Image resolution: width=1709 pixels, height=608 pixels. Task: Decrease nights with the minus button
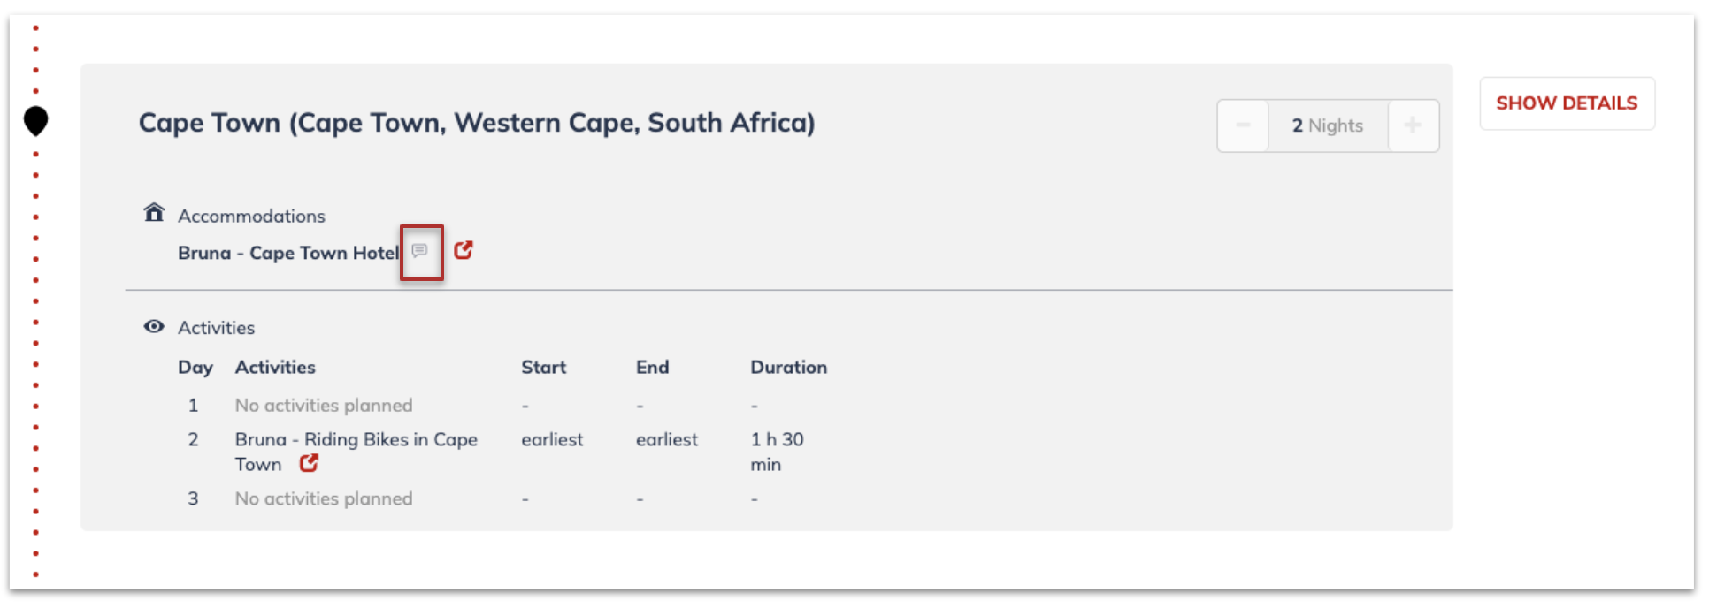1243,125
